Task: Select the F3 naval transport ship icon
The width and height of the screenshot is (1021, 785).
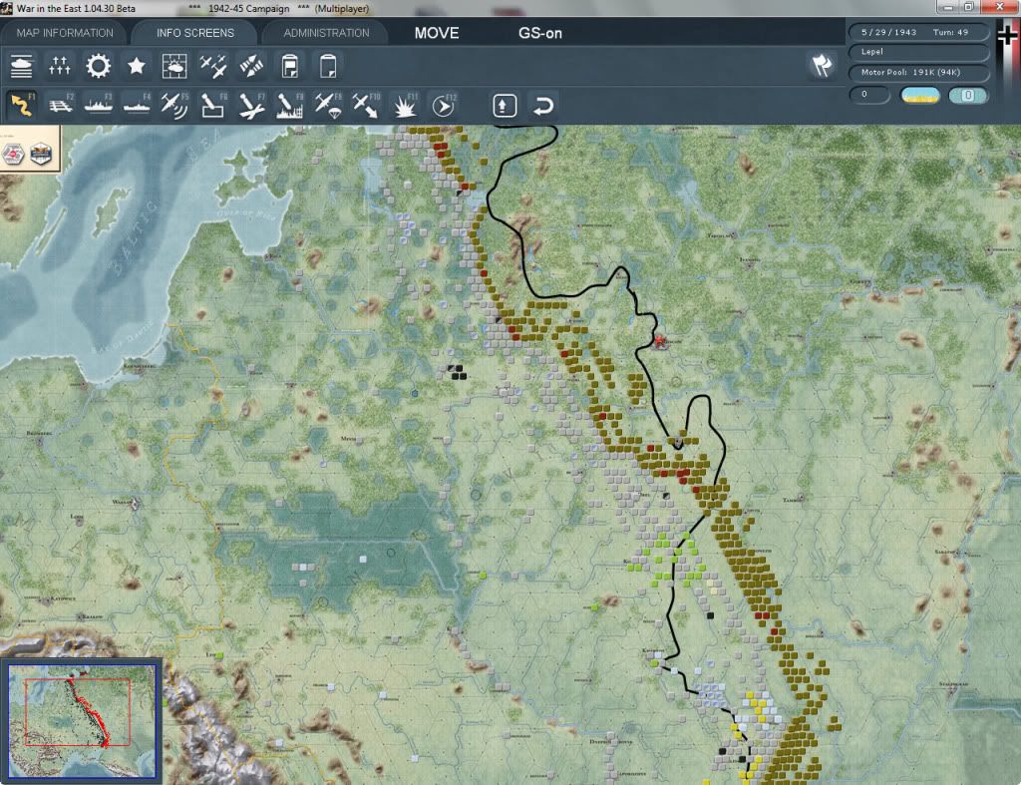Action: pyautogui.click(x=99, y=105)
